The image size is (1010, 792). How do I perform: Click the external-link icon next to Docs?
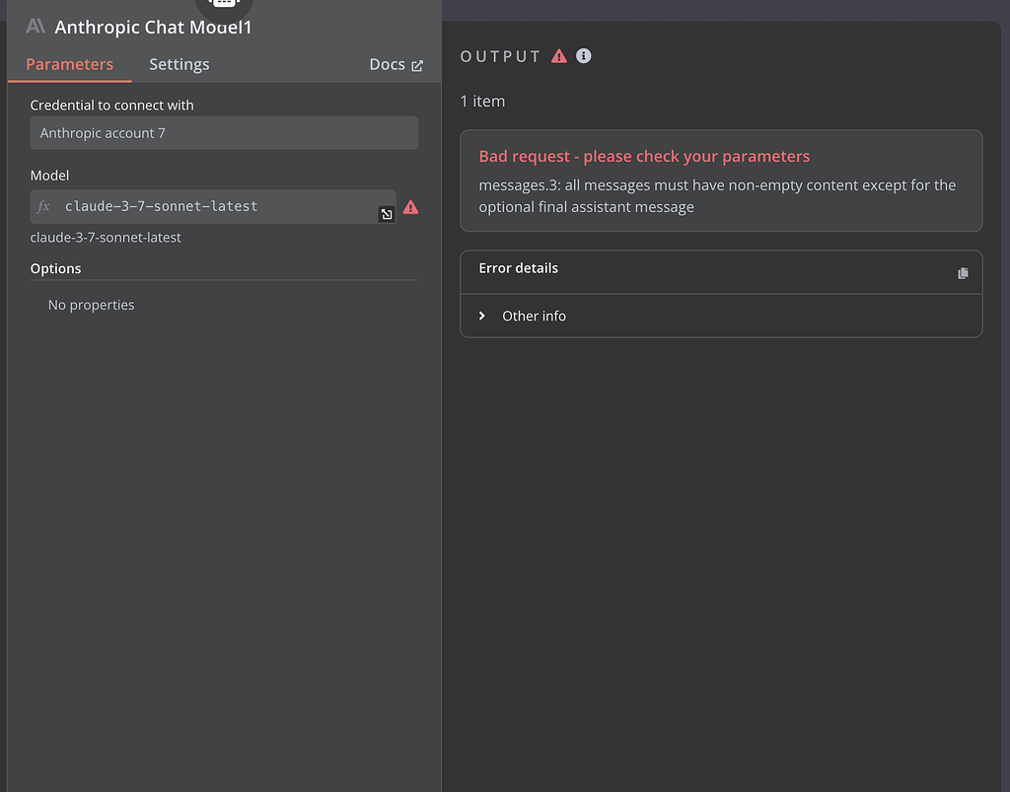pyautogui.click(x=417, y=64)
